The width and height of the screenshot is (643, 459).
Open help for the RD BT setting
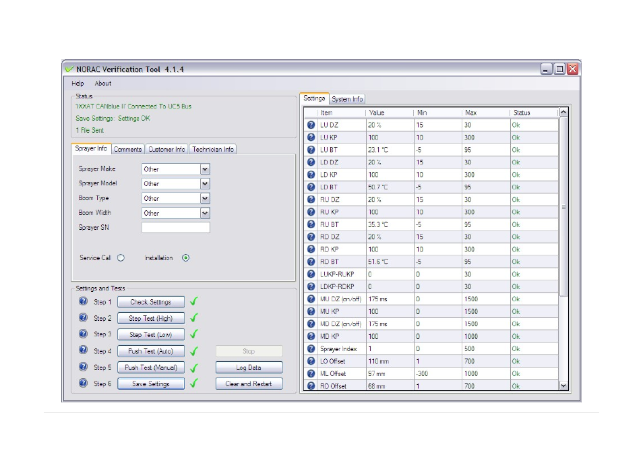(x=311, y=262)
